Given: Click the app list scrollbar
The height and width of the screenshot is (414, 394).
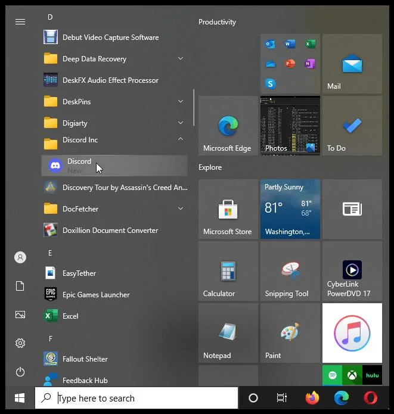Looking at the screenshot, I should coord(194,108).
